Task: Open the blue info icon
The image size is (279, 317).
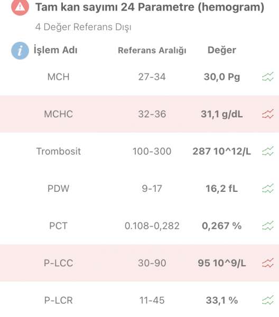Action: (x=20, y=51)
